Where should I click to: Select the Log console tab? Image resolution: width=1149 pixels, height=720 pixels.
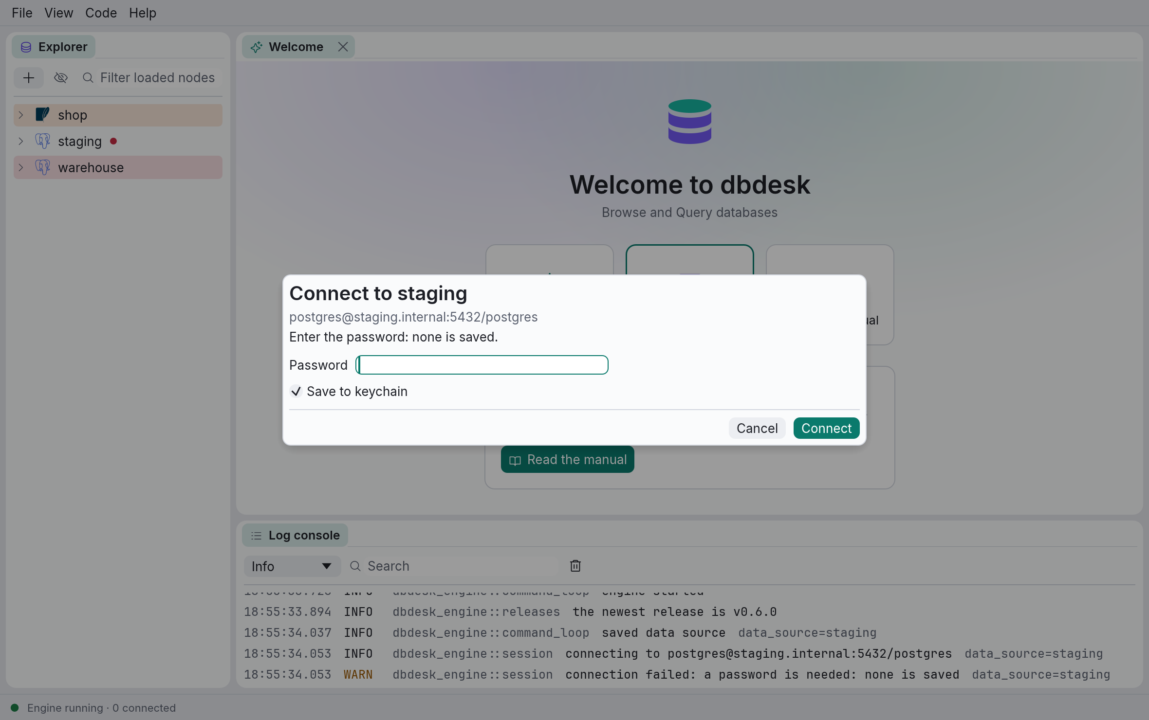coord(295,535)
